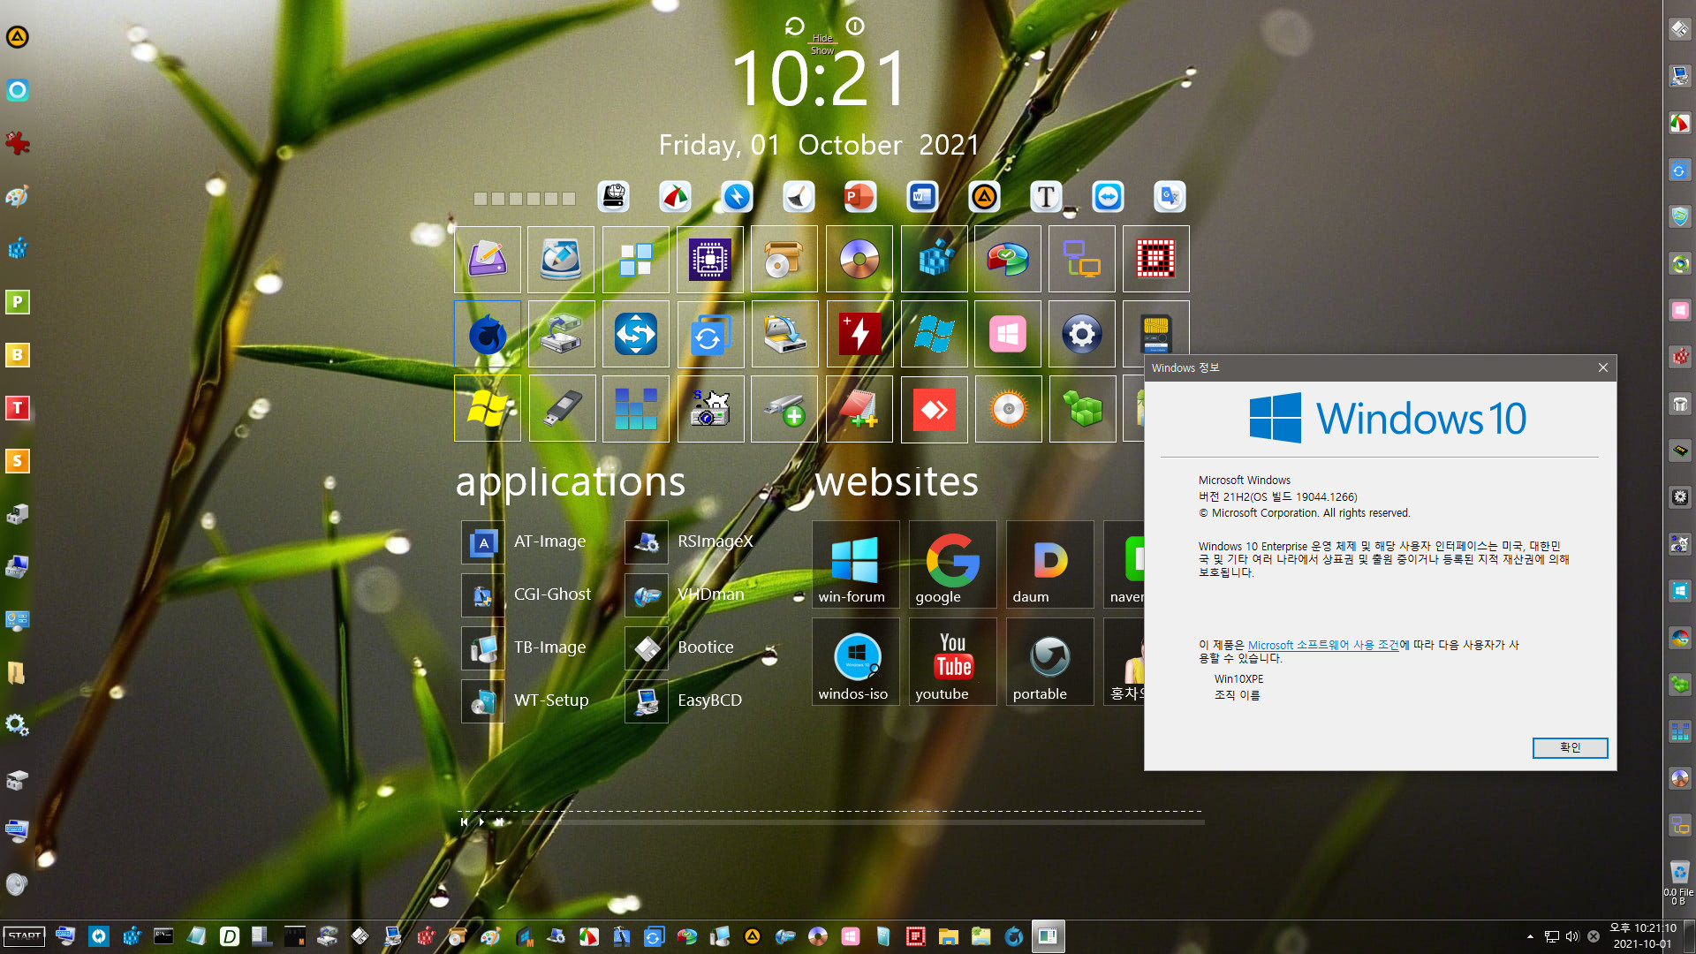Launch Word from the top launcher row
Image resolution: width=1696 pixels, height=954 pixels.
[922, 197]
